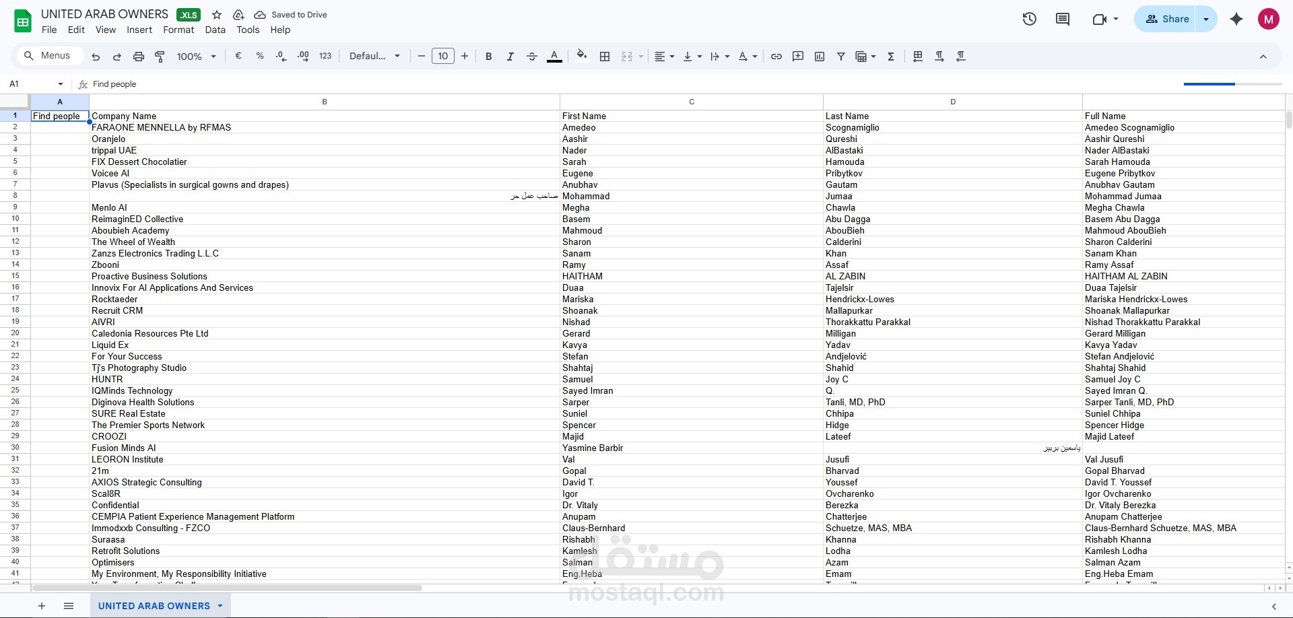The height and width of the screenshot is (618, 1293).
Task: Increase the font size
Action: [x=465, y=57]
